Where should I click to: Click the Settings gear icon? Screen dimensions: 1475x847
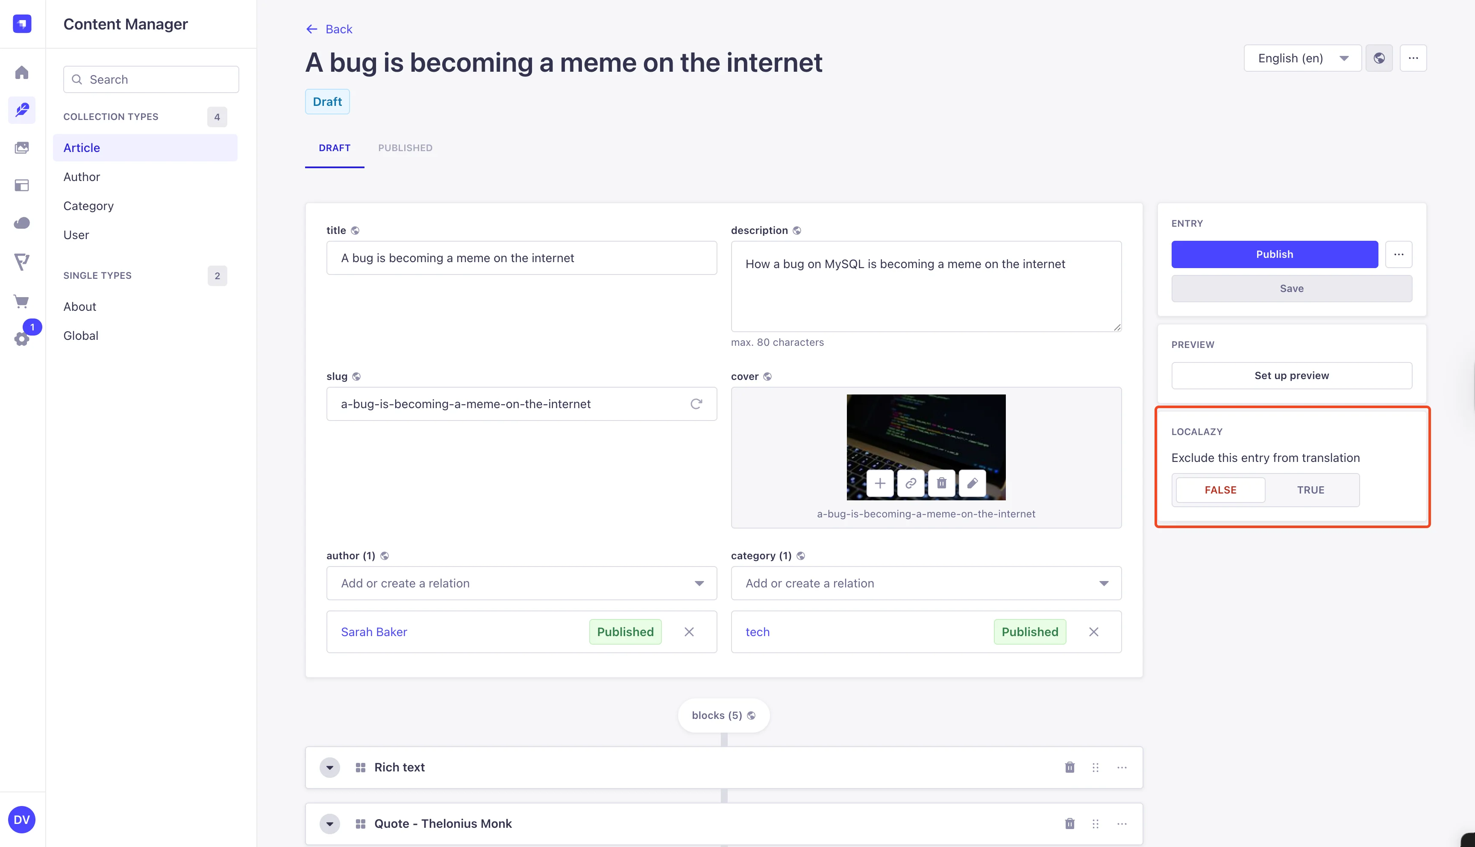pyautogui.click(x=21, y=339)
